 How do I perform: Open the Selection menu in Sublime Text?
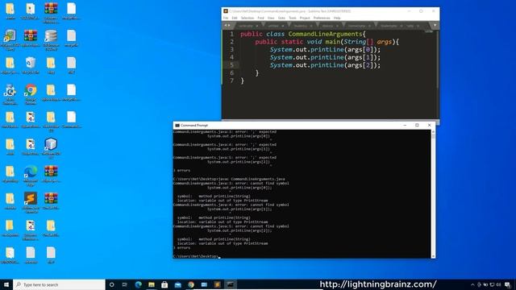click(248, 18)
